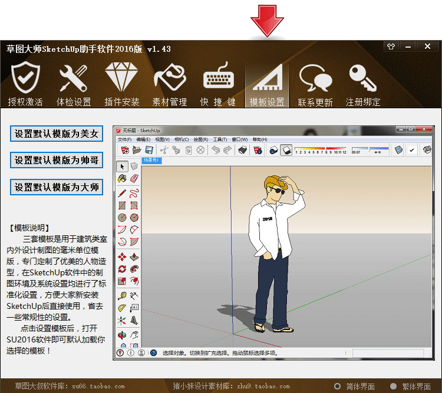This screenshot has height=393, width=442.
Task: Switch to 插件安装 plugin install section
Action: click(x=122, y=84)
